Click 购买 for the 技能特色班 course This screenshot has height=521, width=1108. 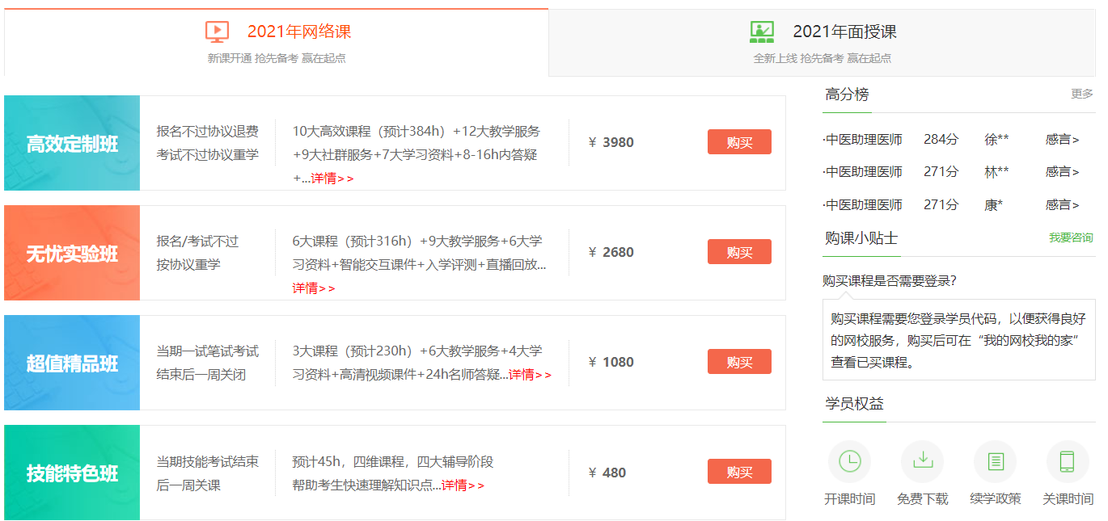pos(738,471)
